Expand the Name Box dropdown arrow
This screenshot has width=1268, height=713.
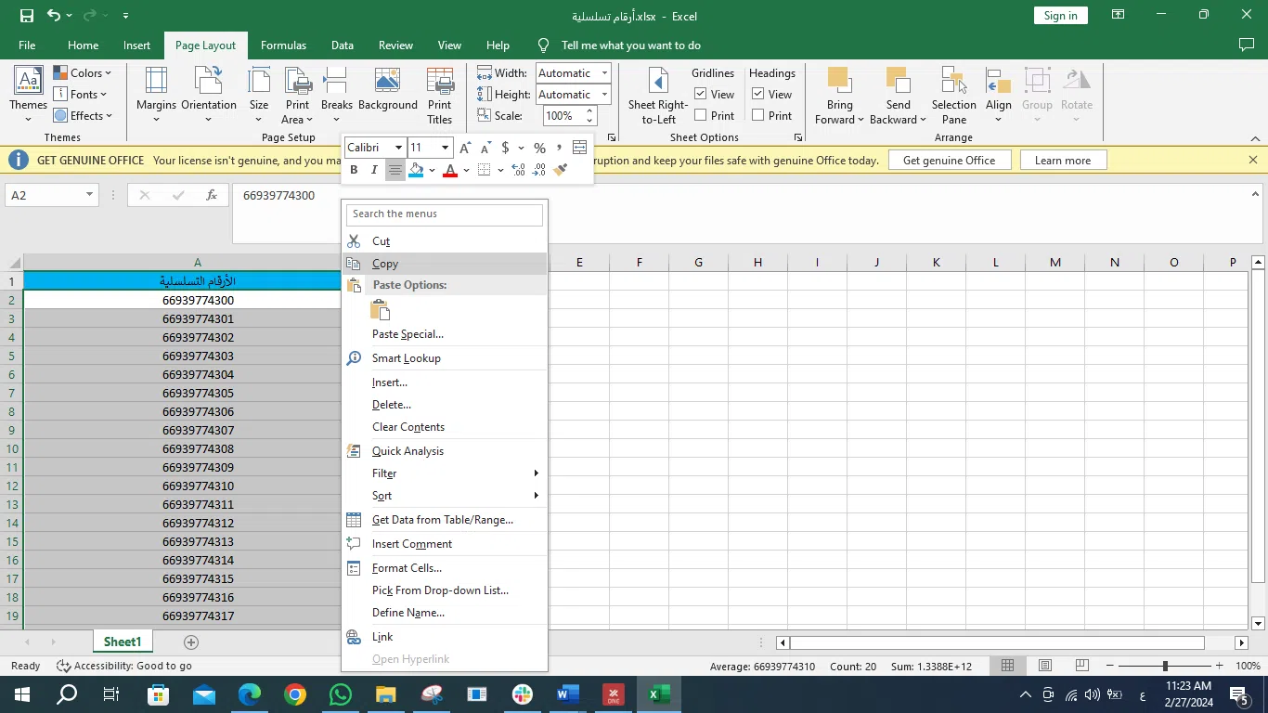point(89,195)
